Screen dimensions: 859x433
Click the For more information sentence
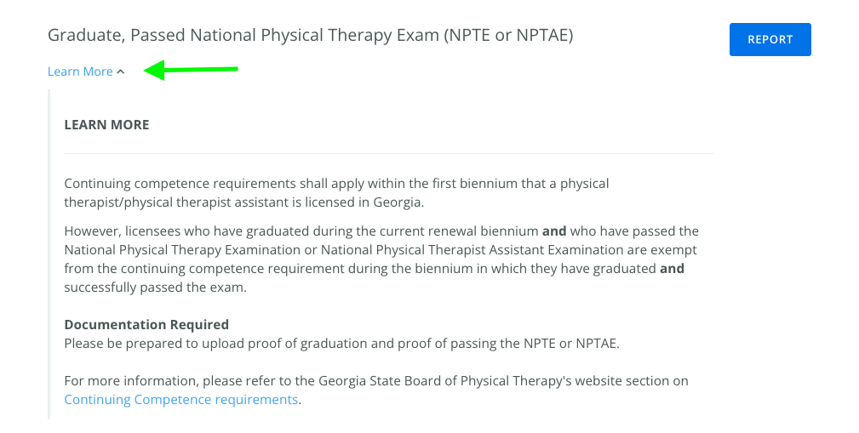point(375,381)
